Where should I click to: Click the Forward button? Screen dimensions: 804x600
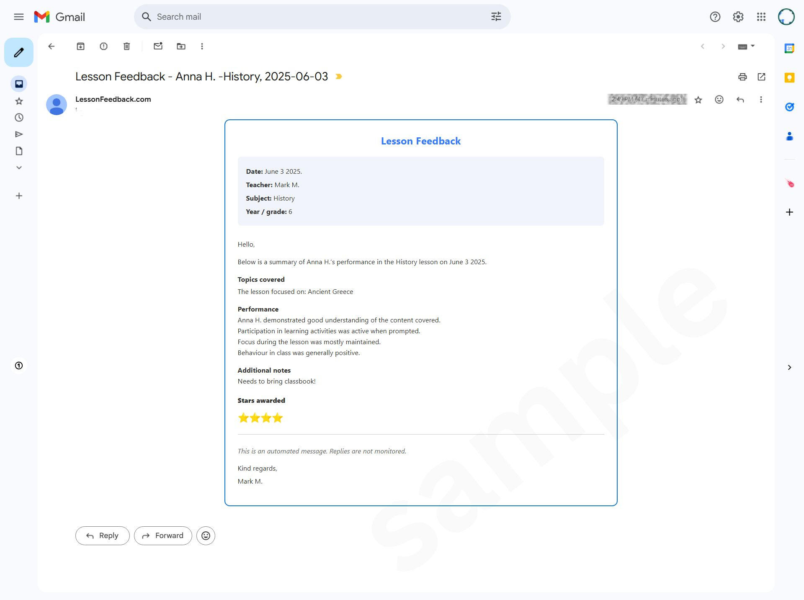[163, 536]
